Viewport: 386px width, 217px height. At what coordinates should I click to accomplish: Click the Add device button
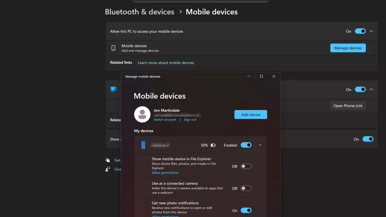(251, 115)
